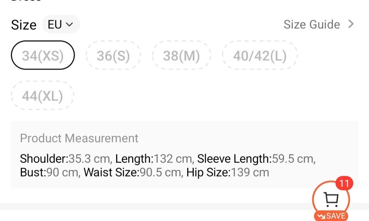The height and width of the screenshot is (221, 369).
Task: Open the EU size region dropdown
Action: [x=61, y=25]
